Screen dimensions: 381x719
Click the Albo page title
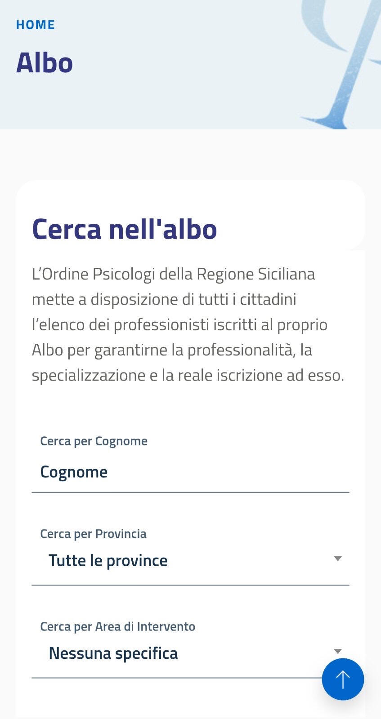point(45,62)
